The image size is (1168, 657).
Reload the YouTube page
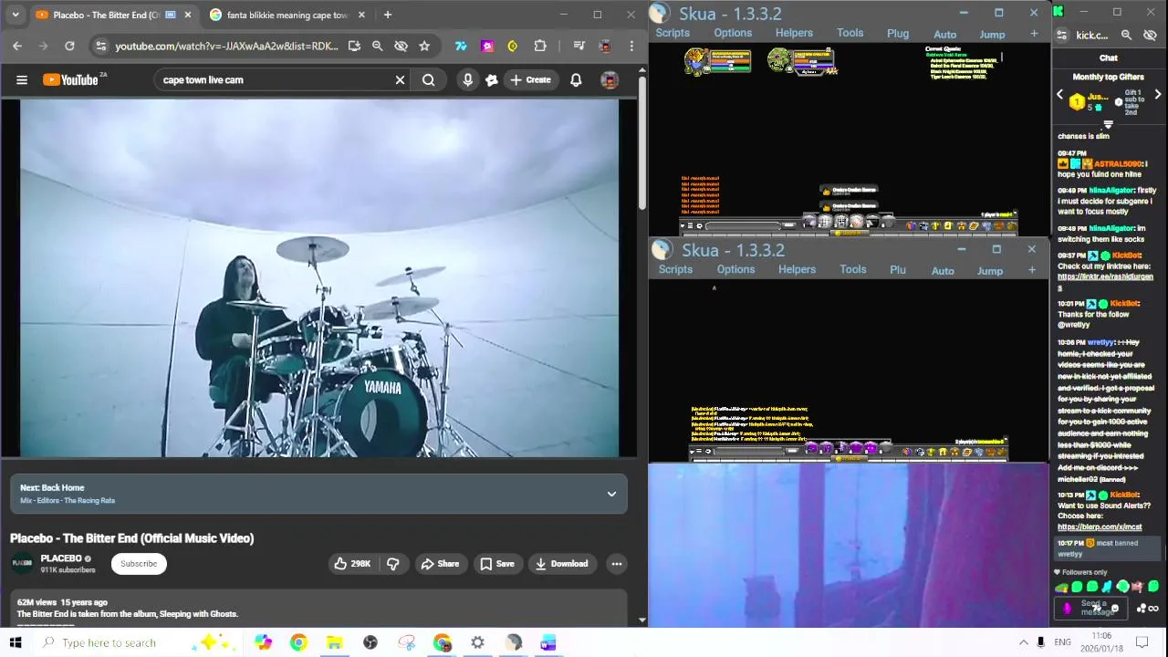pyautogui.click(x=69, y=46)
